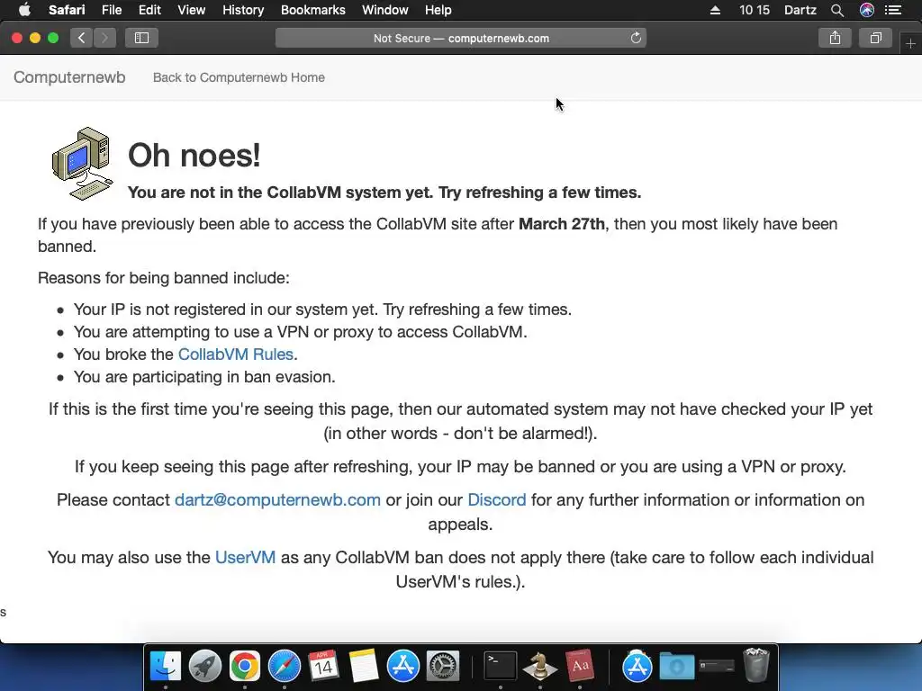This screenshot has height=691, width=922.
Task: Click 'You are participating in ban evasion.' bullet
Action: coord(204,377)
